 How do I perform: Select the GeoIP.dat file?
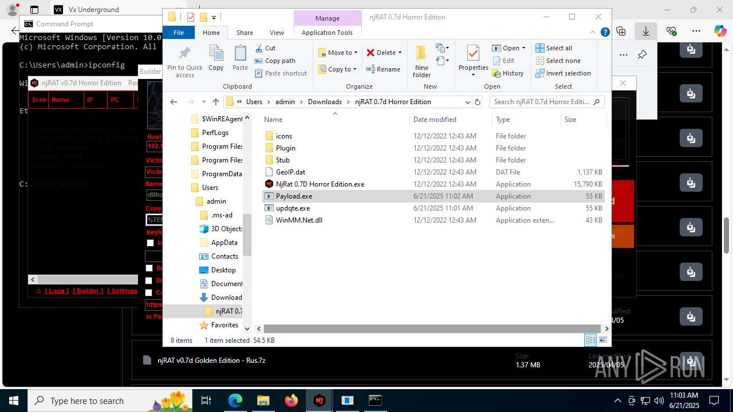[434, 172]
